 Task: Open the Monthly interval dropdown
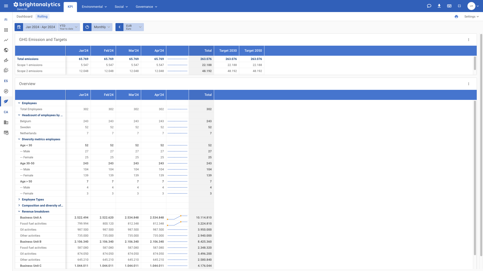tap(102, 27)
